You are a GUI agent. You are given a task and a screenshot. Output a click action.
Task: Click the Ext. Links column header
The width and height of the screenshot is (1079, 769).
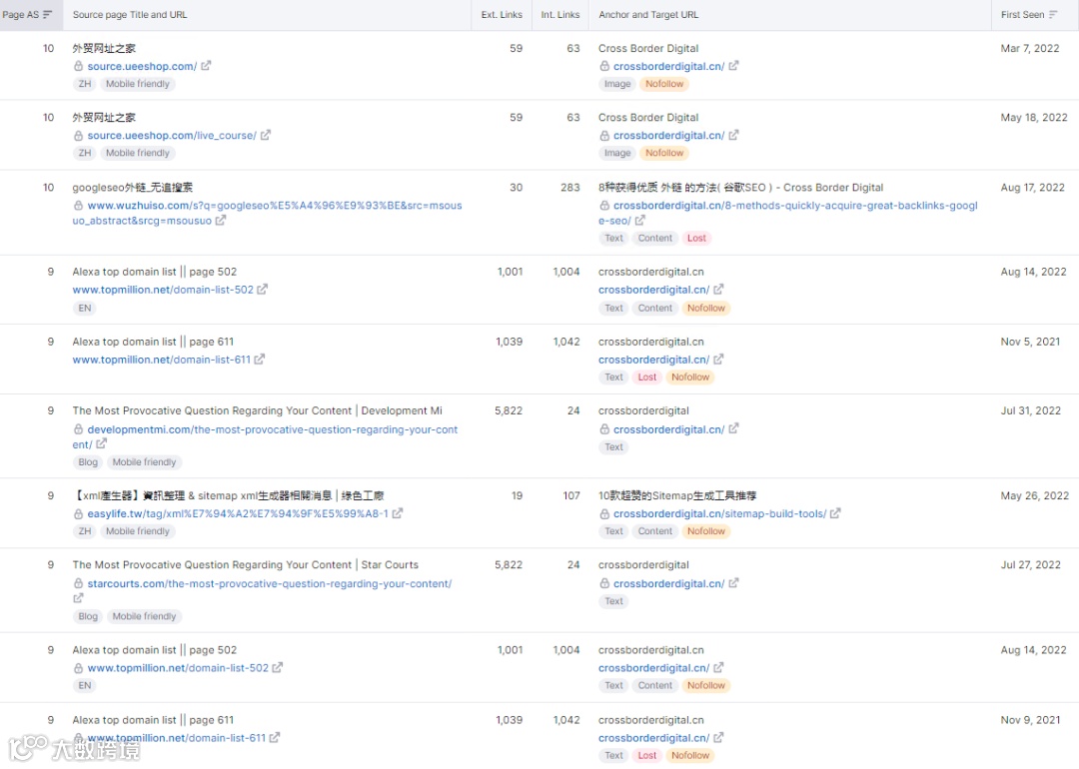pyautogui.click(x=501, y=14)
